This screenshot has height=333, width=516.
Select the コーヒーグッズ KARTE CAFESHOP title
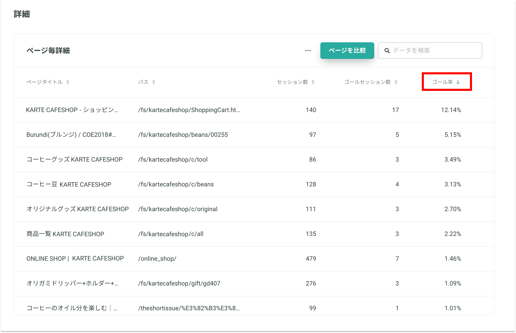coord(75,160)
